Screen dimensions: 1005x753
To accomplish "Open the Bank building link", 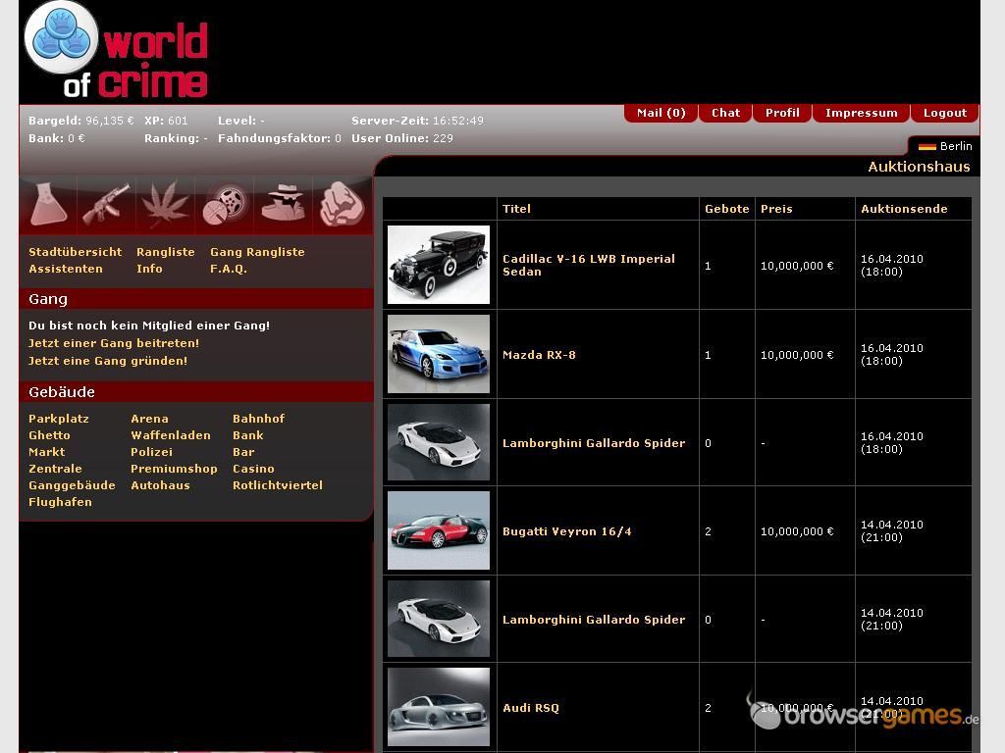I will coord(248,435).
